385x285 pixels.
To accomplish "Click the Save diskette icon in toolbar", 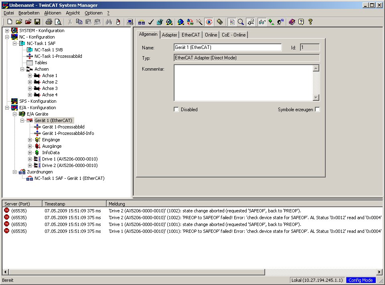I will [x=37, y=22].
